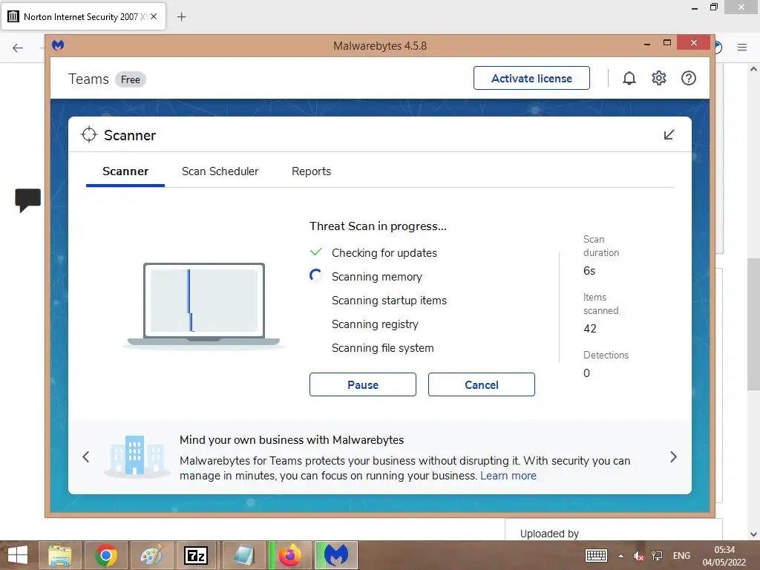760x570 pixels.
Task: Click the Scanner crosshair icon
Action: [x=89, y=135]
